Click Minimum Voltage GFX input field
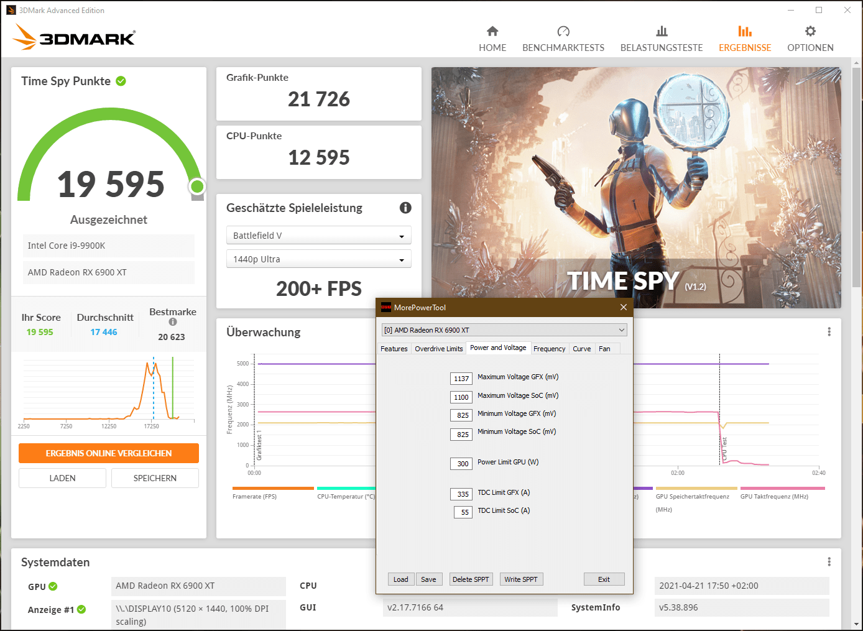This screenshot has height=631, width=863. [x=461, y=415]
